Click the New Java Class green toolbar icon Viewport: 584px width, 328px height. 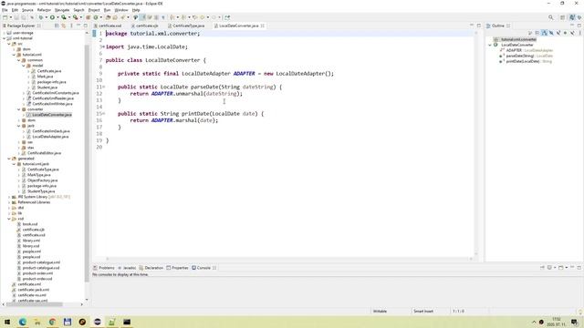click(95, 17)
